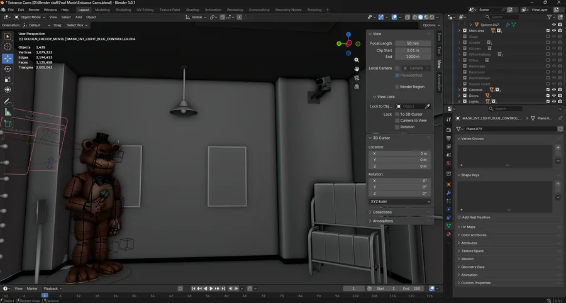Add a new shape key with plus button

558,184
